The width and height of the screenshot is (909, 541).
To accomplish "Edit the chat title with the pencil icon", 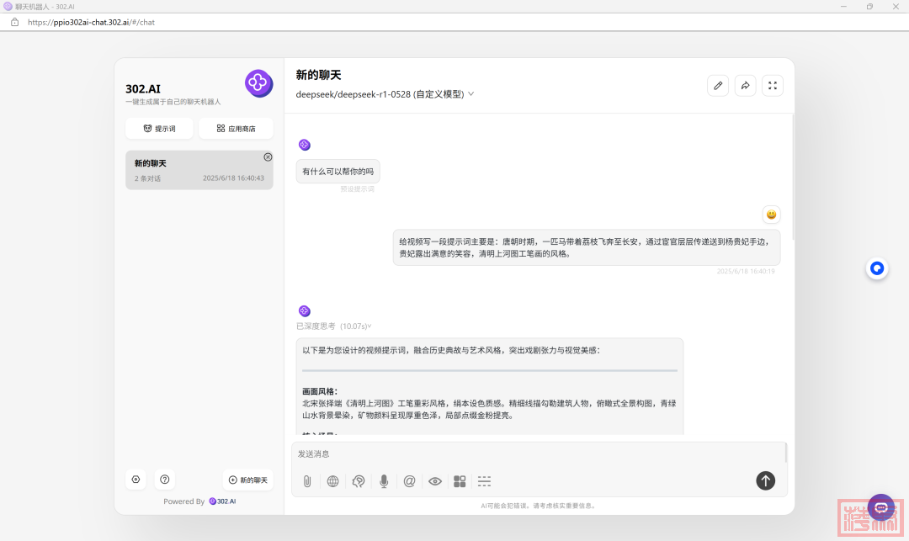I will 718,86.
